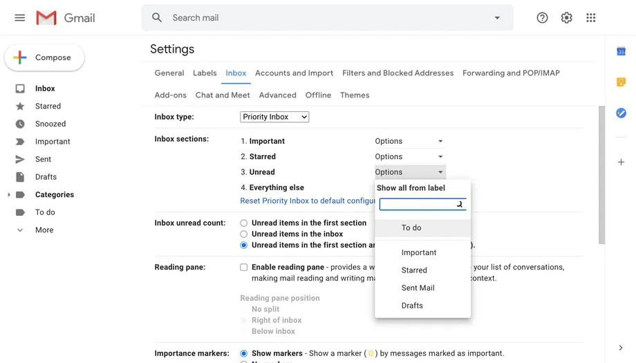Click the Important marker icon in sidebar

point(20,142)
